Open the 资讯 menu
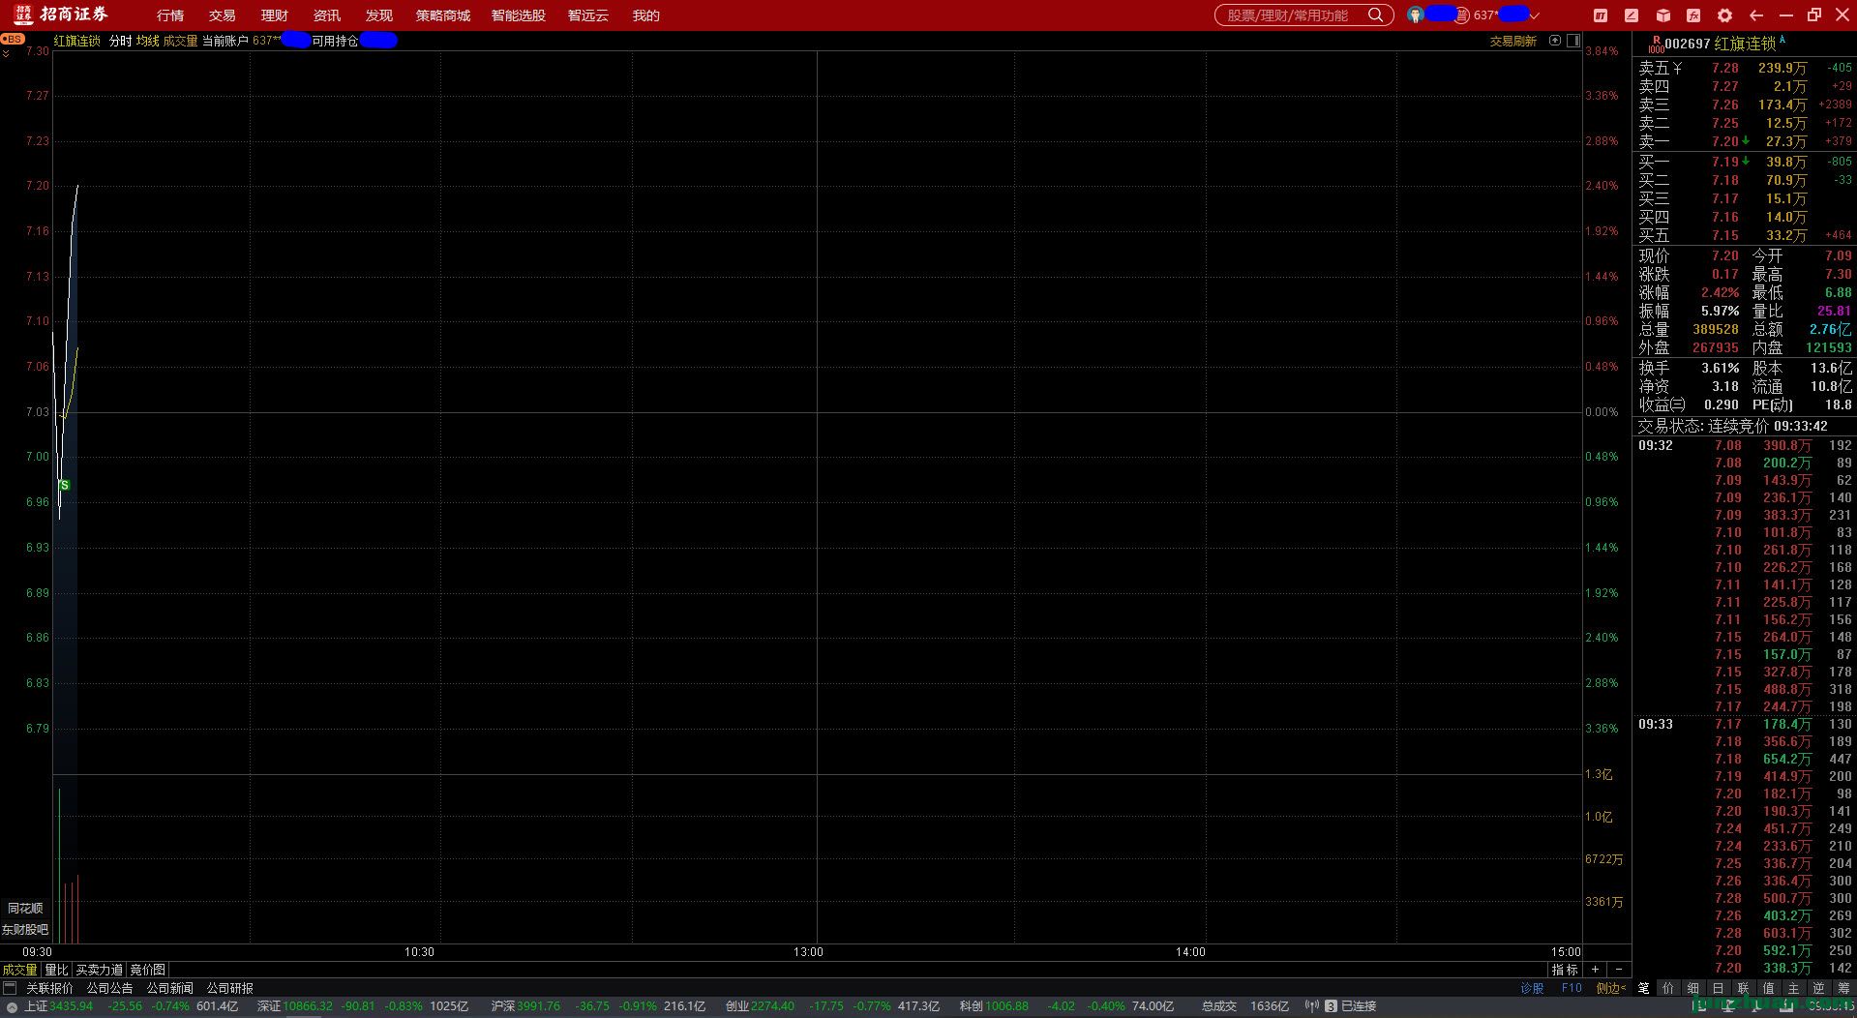Image resolution: width=1857 pixels, height=1018 pixels. (327, 15)
